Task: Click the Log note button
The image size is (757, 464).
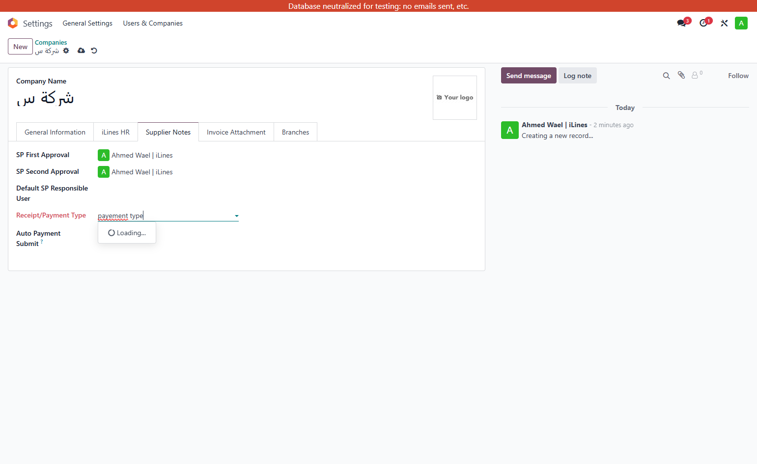Action: point(578,76)
